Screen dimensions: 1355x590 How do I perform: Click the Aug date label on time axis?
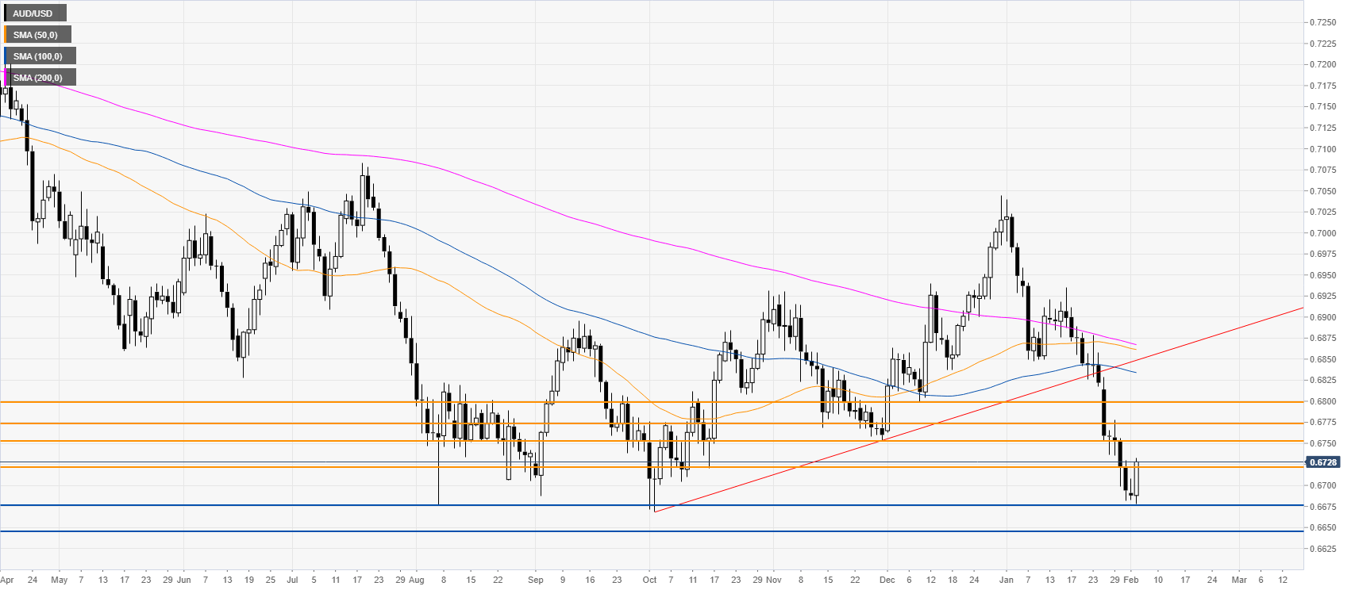pyautogui.click(x=417, y=580)
